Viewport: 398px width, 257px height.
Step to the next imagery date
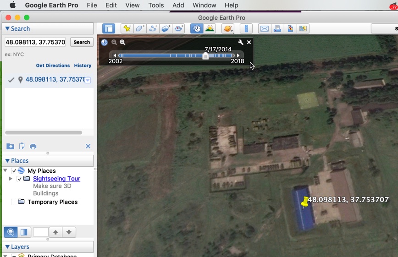click(238, 55)
